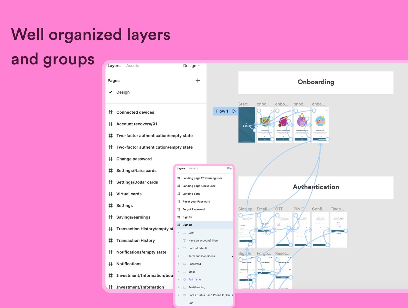Click the checkmark beside the Design page

point(111,92)
